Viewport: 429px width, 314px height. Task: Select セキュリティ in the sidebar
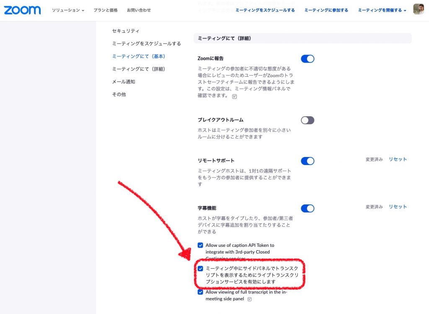click(126, 31)
